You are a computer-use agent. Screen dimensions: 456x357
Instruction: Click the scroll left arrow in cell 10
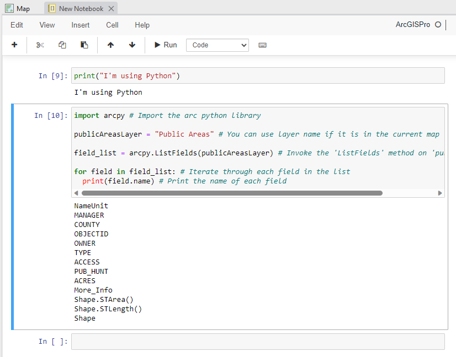tap(76, 193)
